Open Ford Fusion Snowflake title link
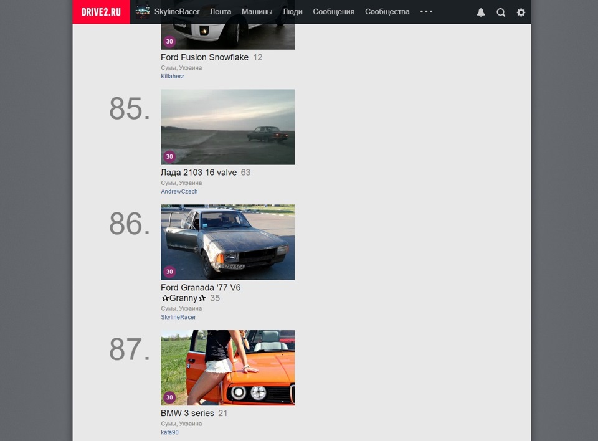This screenshot has width=598, height=441. coord(204,57)
